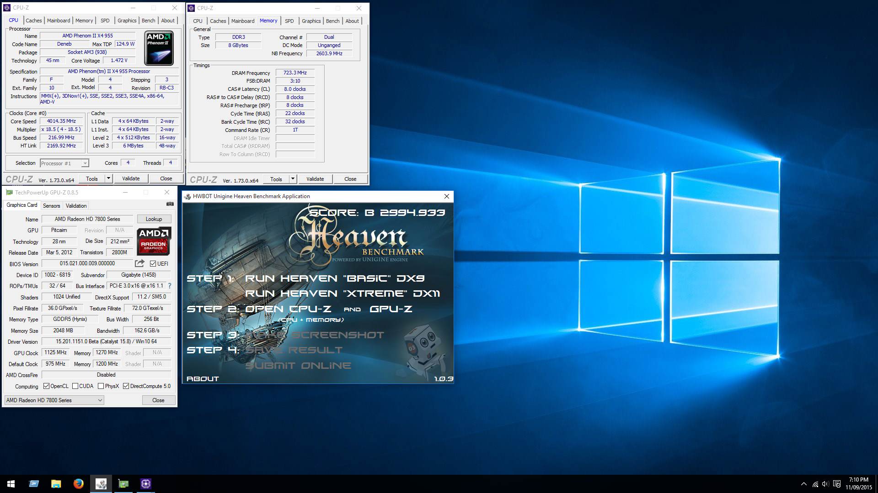Switch to Mainboard tab in left CPU-Z

point(59,21)
